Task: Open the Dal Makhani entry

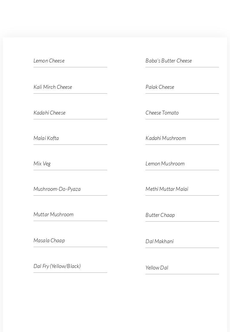Action: [x=160, y=241]
